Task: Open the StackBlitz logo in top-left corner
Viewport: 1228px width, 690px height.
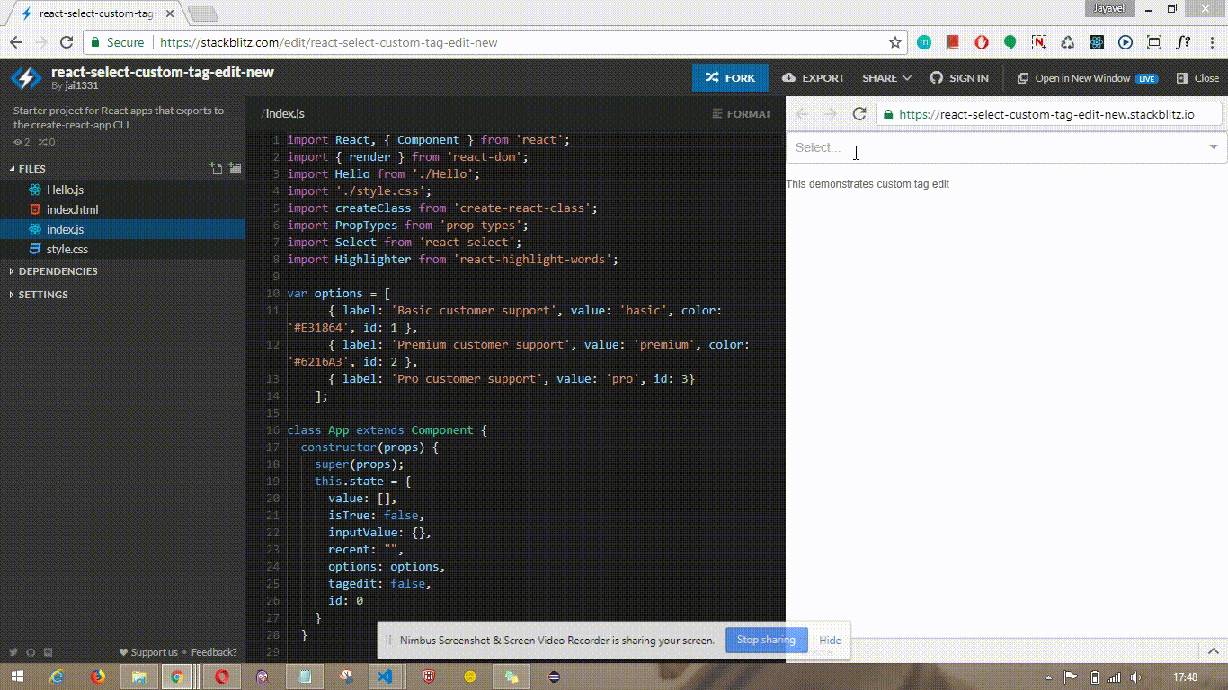Action: point(25,78)
